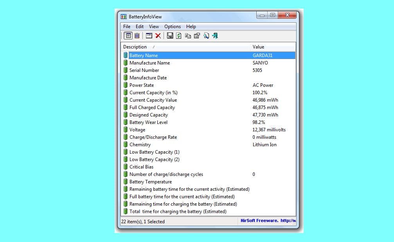Click battery icon beside Designed Capacity
This screenshot has width=394, height=242.
click(x=126, y=115)
